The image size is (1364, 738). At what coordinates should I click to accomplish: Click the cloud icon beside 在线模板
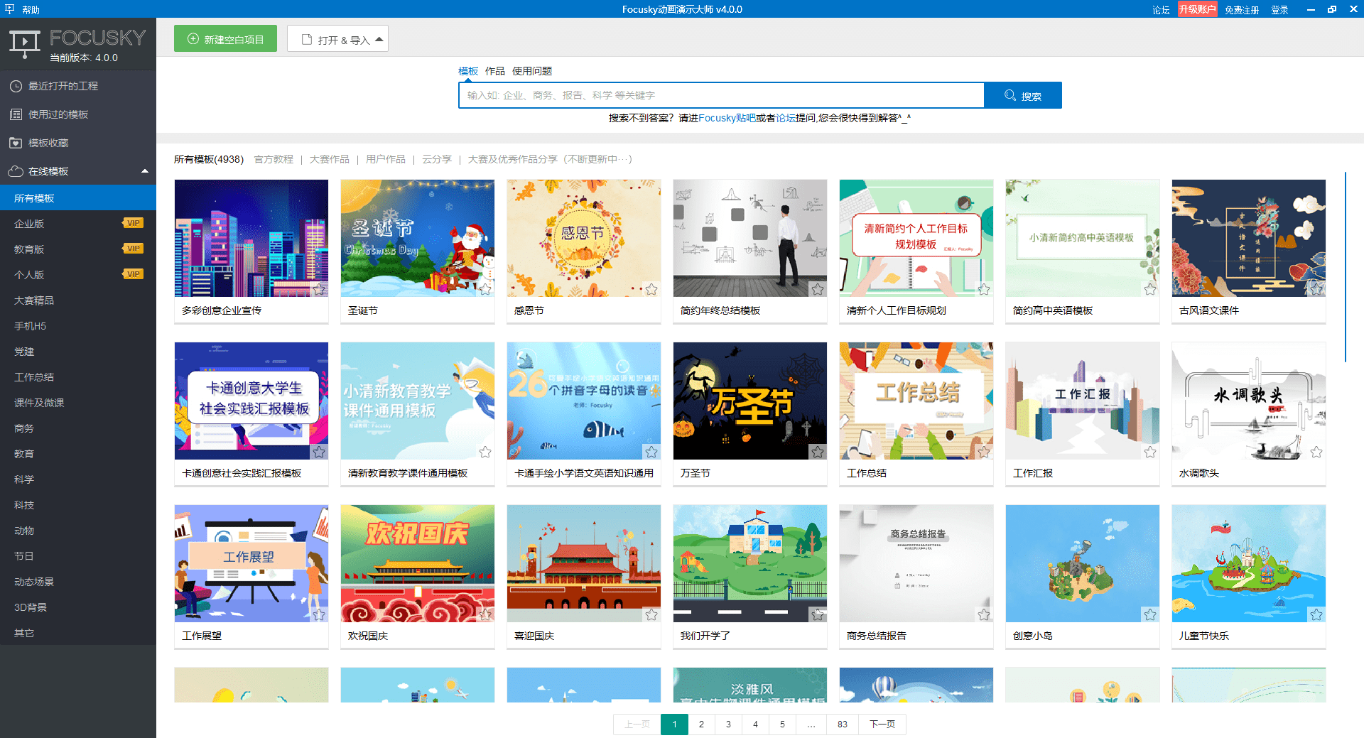tap(16, 170)
